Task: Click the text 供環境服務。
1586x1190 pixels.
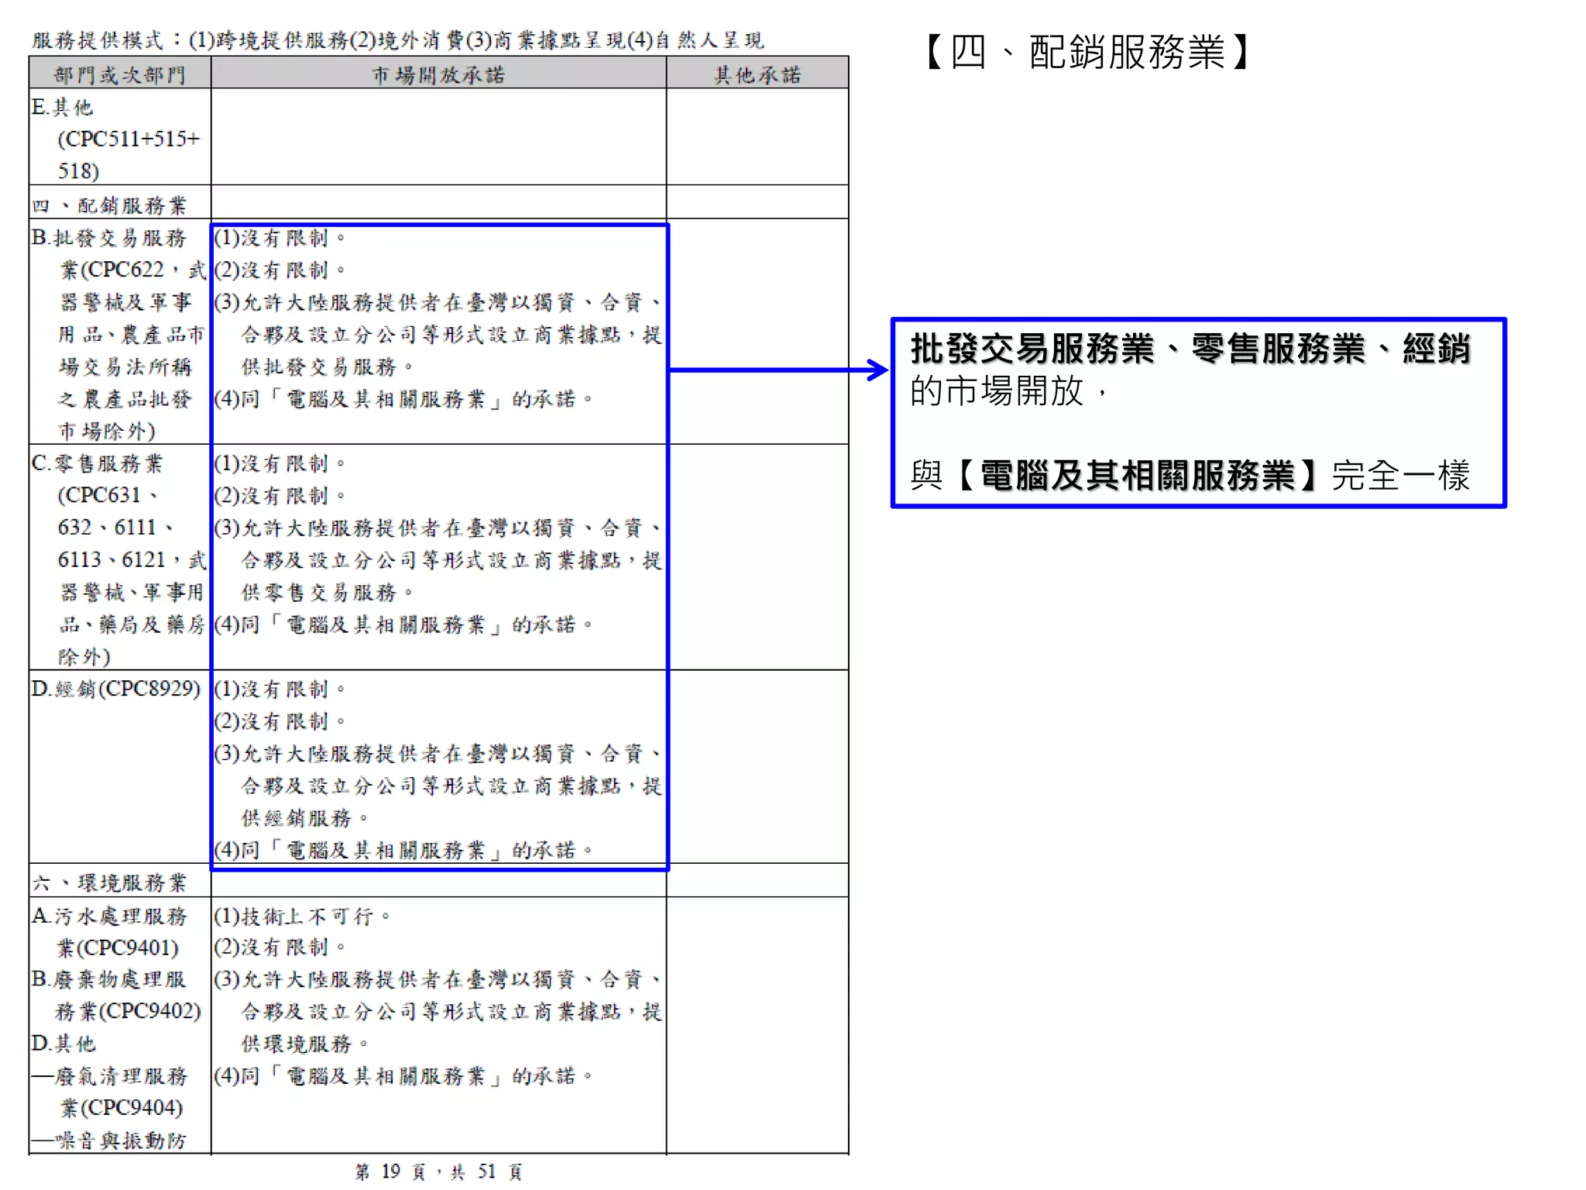Action: 305,1044
